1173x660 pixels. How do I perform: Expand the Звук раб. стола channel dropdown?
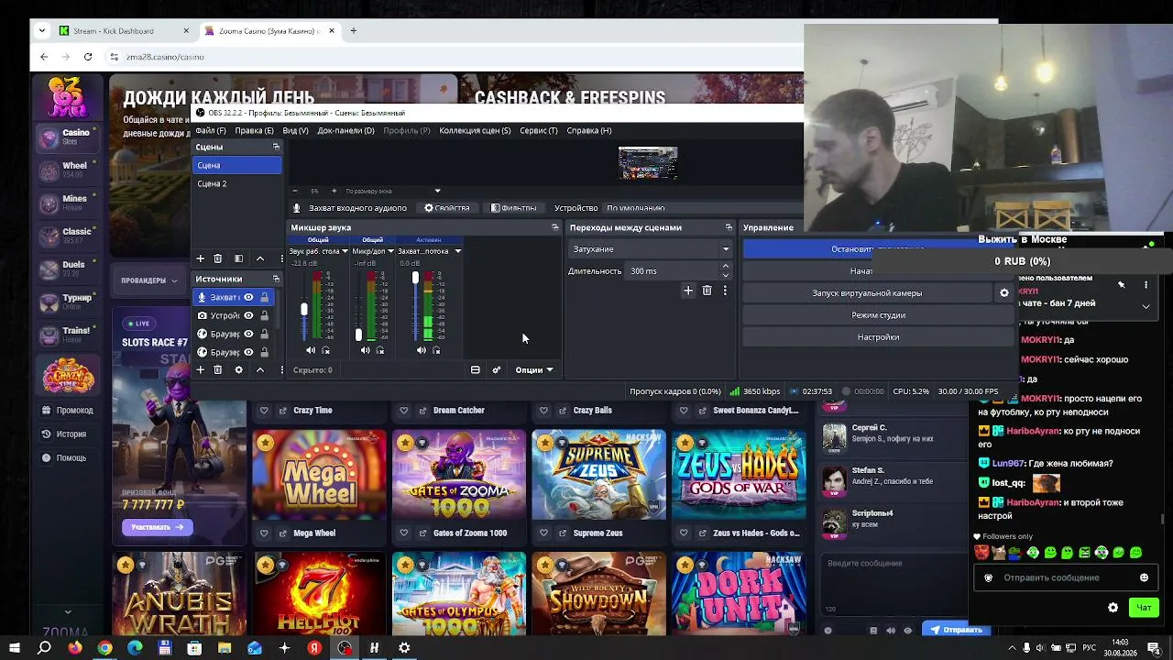345,251
